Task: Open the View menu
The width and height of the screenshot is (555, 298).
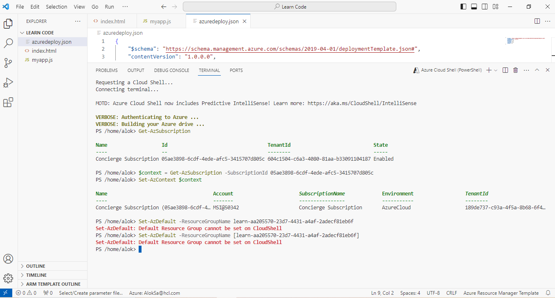Action: coord(79,7)
